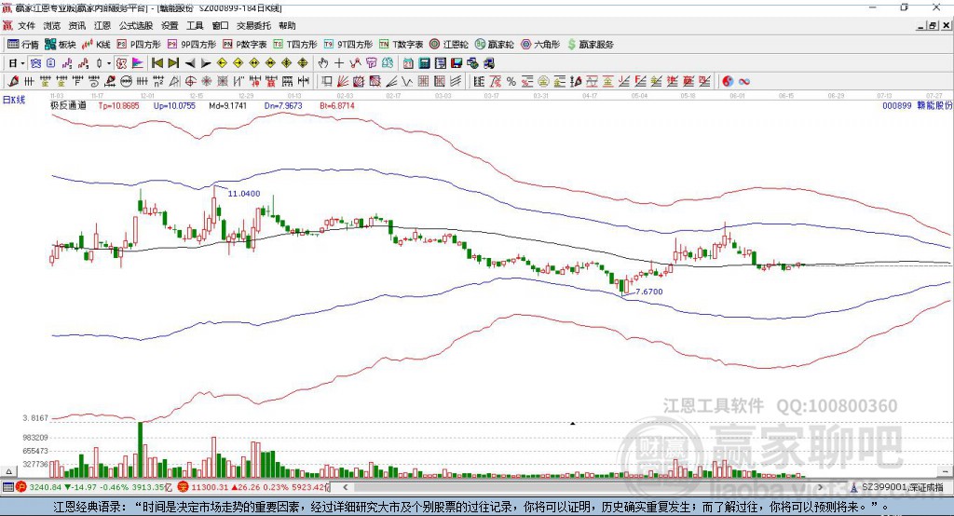Click the Tp=10.8685 indicator value
Image resolution: width=954 pixels, height=516 pixels.
click(118, 105)
